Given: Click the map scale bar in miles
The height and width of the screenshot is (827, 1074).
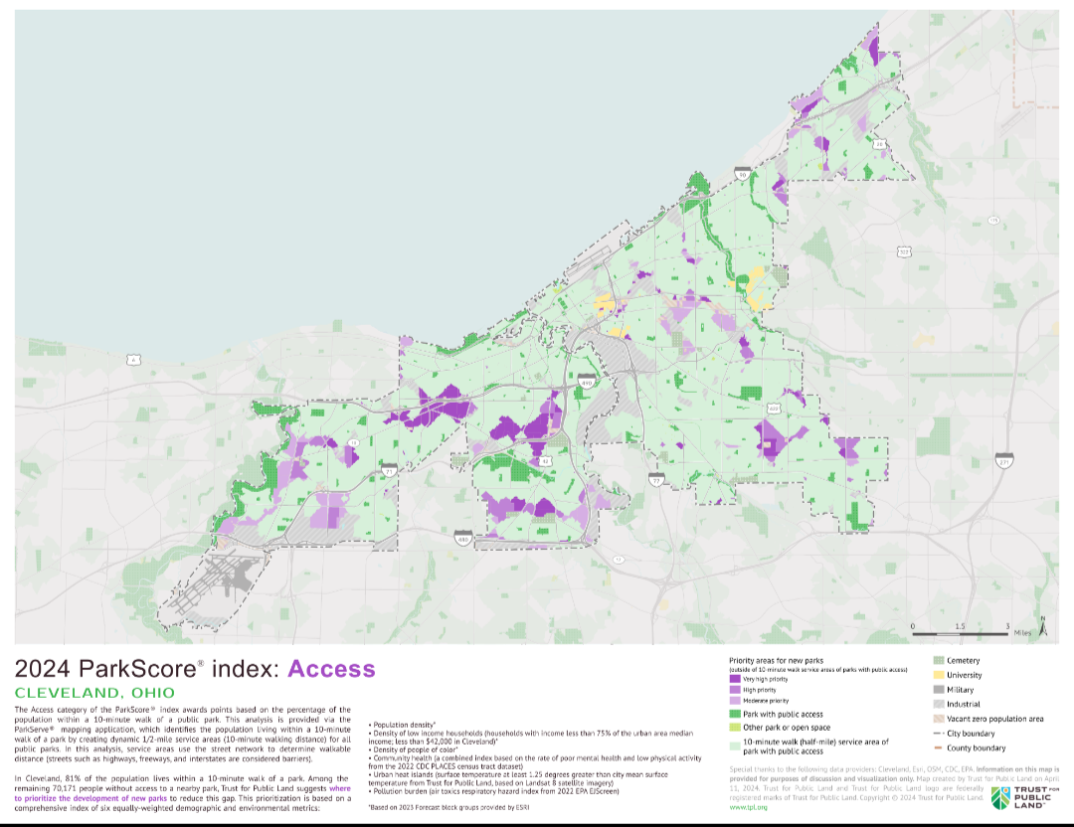Looking at the screenshot, I should tap(961, 634).
